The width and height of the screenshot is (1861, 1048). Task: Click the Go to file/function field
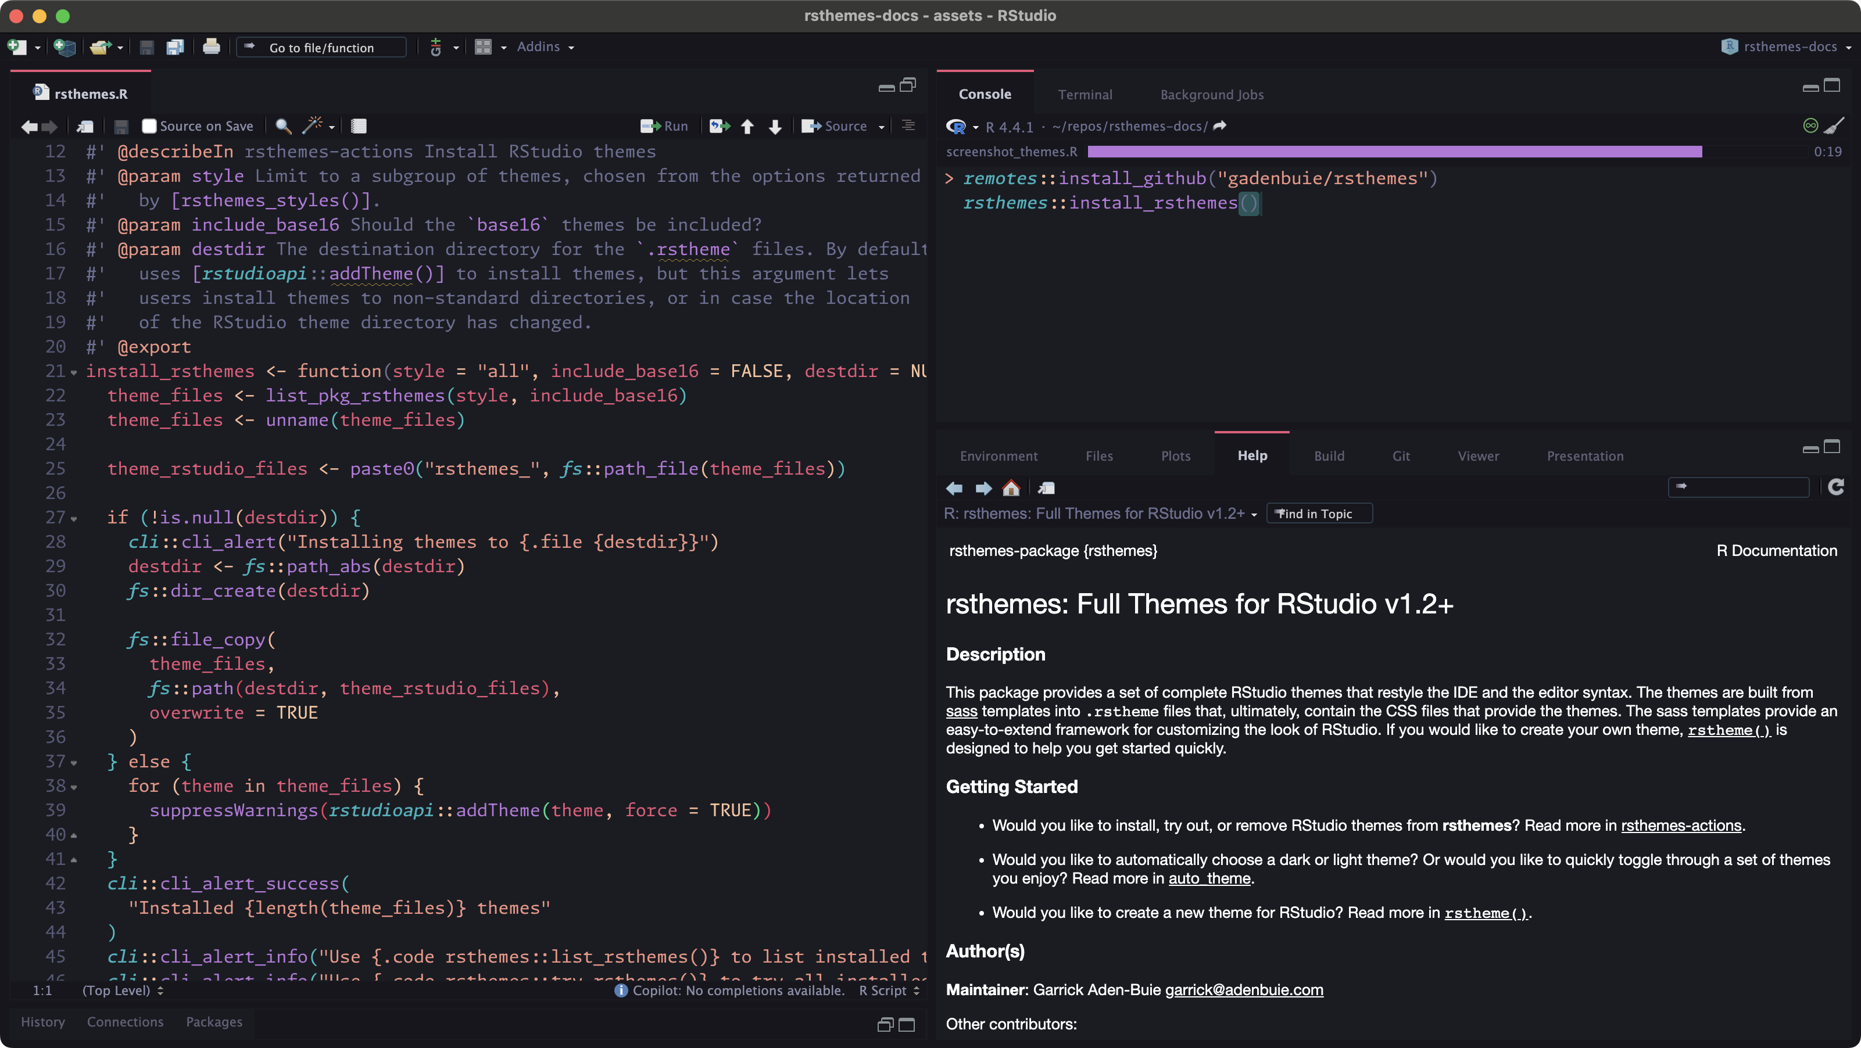pos(322,48)
